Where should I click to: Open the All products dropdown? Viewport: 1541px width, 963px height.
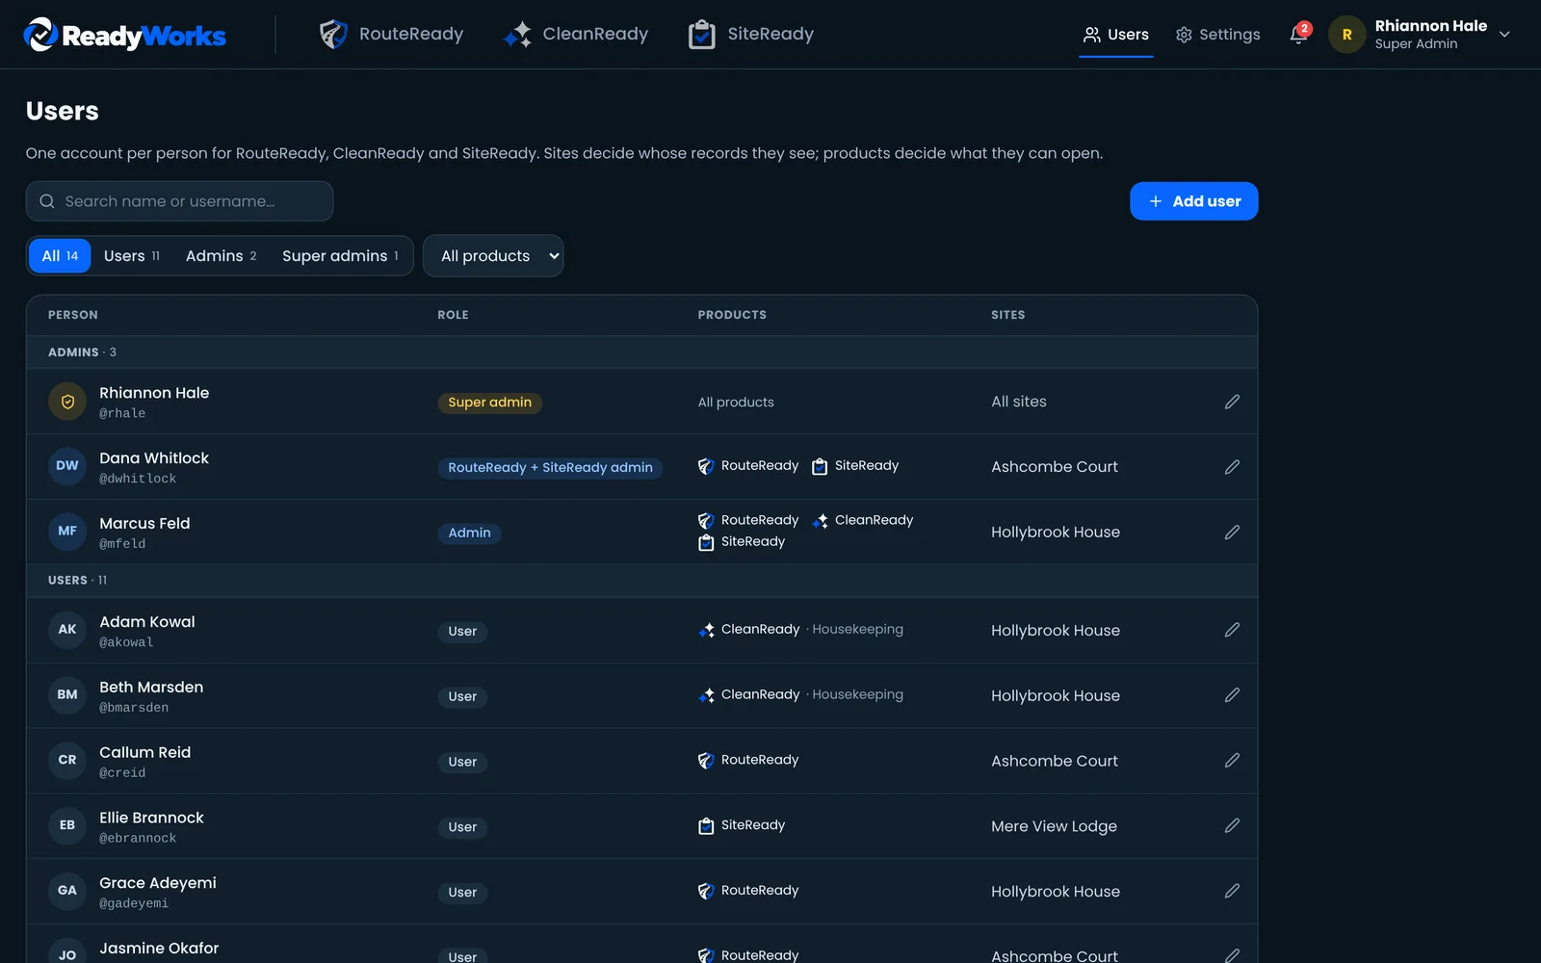tap(493, 256)
